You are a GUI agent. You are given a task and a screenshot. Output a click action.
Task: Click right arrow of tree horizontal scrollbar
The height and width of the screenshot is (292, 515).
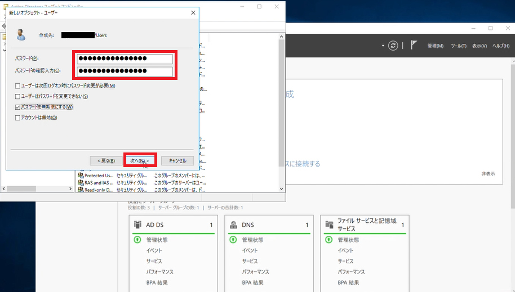click(70, 189)
